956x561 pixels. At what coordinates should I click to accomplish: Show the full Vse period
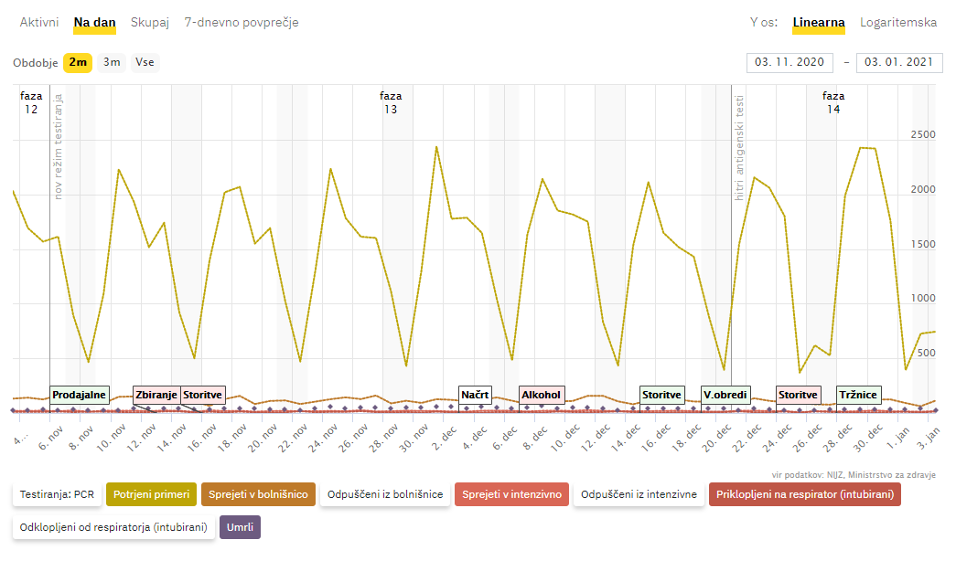pos(145,62)
